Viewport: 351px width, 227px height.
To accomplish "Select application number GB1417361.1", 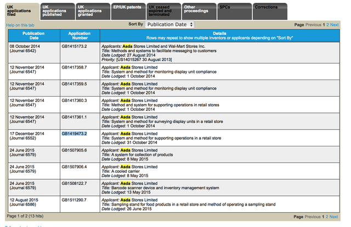I will point(75,117).
